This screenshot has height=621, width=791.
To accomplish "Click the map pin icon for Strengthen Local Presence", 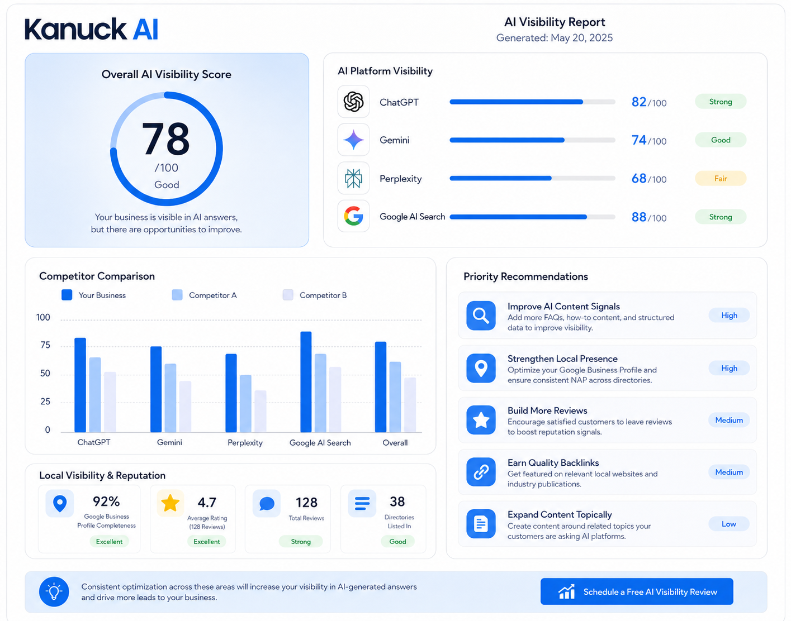I will 481,368.
